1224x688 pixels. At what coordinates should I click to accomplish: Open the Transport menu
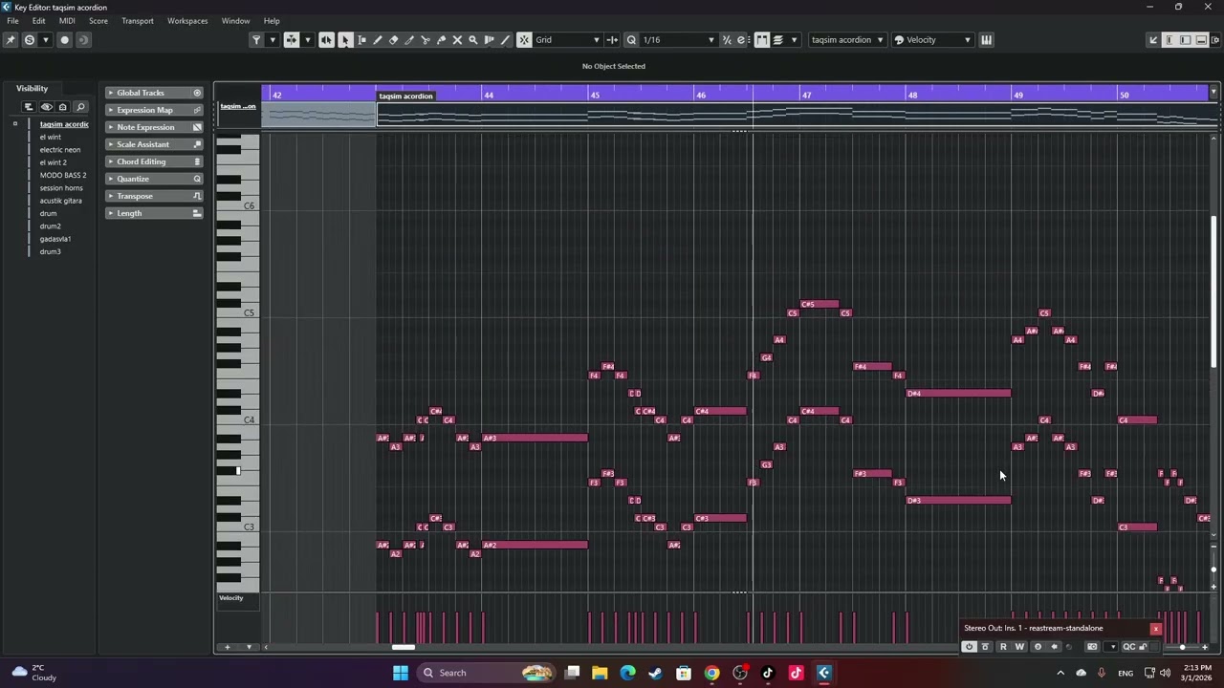[x=137, y=21]
